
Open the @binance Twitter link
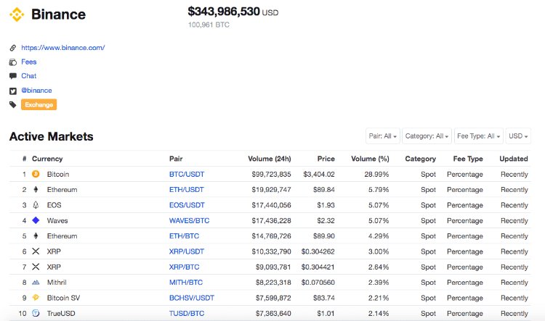click(36, 91)
